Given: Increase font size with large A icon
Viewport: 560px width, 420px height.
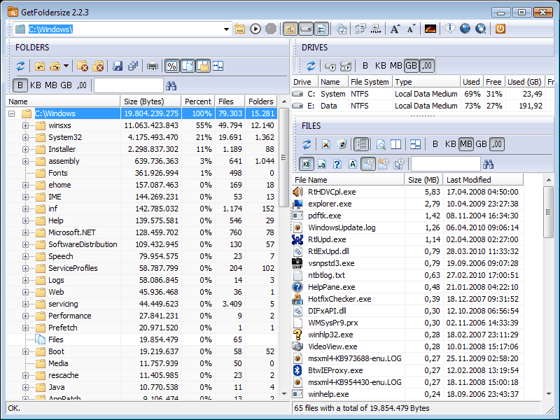Looking at the screenshot, I should click(x=395, y=29).
